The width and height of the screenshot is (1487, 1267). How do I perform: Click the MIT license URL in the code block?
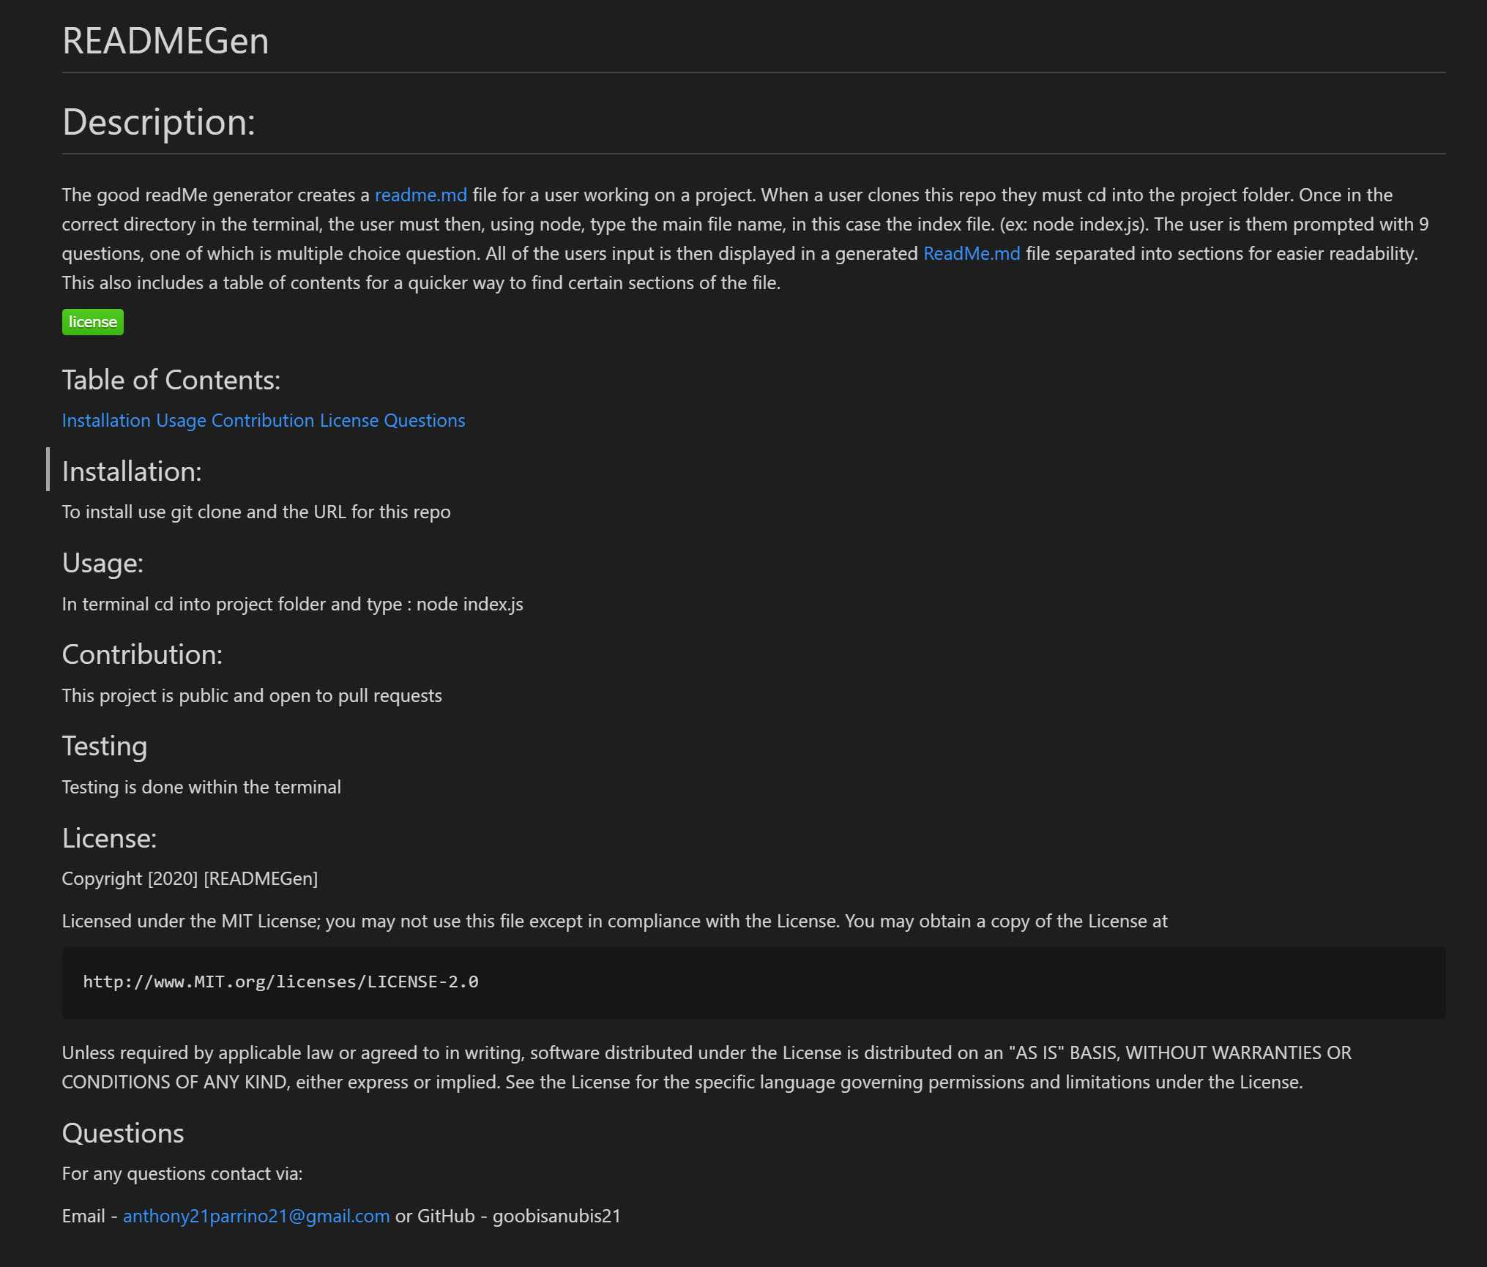281,982
